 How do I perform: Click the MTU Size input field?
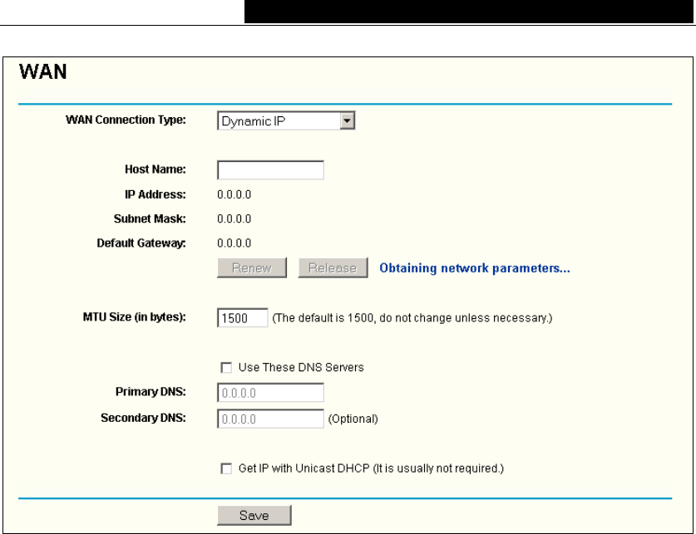[x=242, y=318]
